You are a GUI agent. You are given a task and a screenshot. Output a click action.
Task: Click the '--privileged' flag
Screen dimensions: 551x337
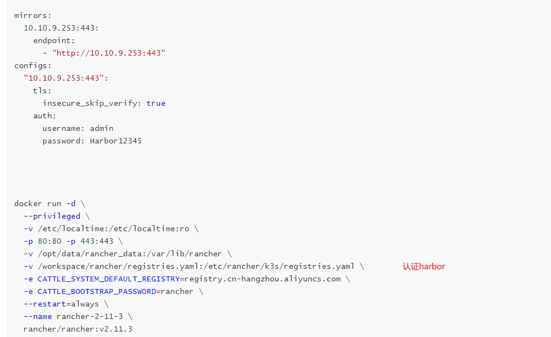[52, 216]
